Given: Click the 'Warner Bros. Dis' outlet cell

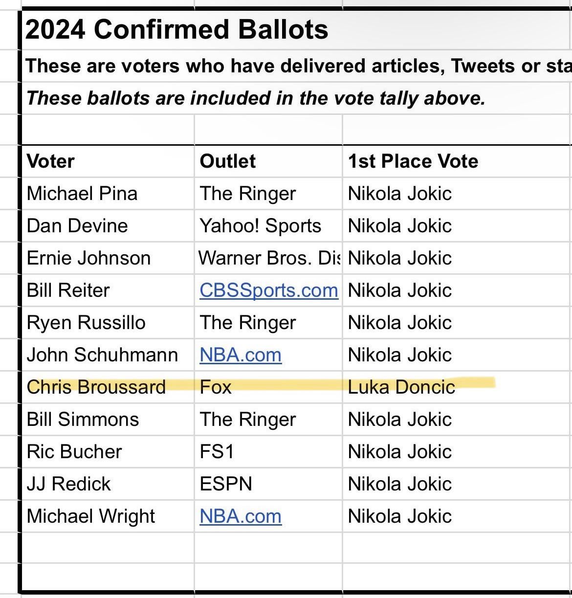Looking at the screenshot, I should 269,258.
